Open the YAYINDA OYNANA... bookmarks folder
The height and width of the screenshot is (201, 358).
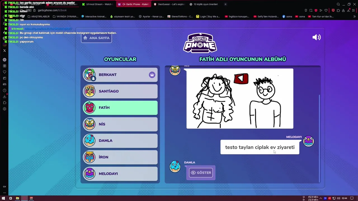65,16
